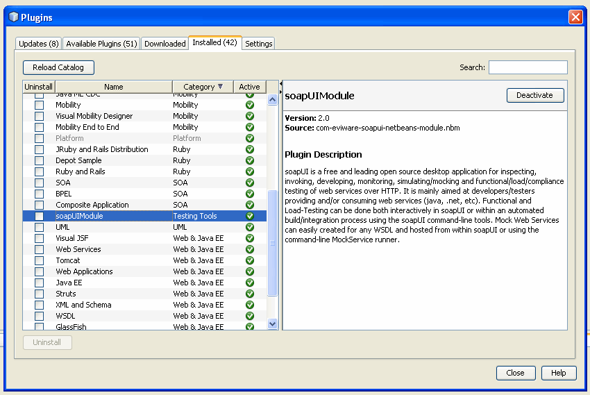Screen dimensions: 590x395
Task: Sort plugins by the Active column header
Action: 249,87
